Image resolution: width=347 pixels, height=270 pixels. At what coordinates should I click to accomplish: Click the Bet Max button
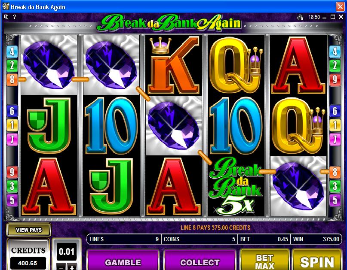point(265,260)
